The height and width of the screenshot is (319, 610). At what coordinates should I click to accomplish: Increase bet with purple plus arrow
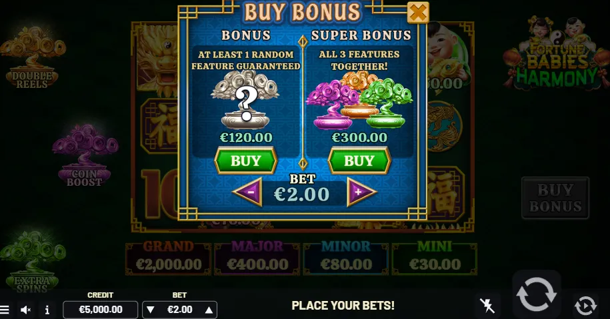tap(361, 192)
